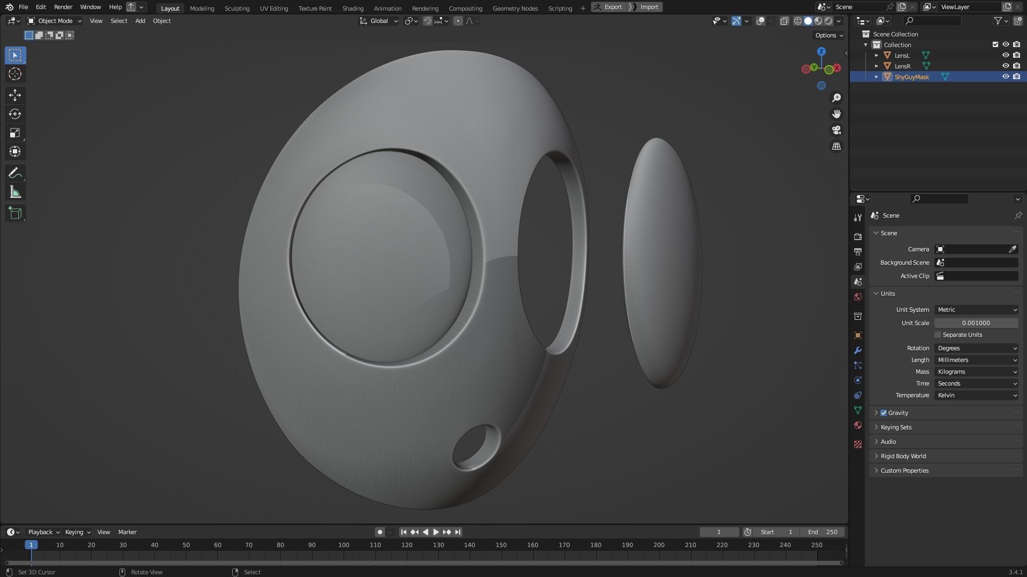Open the Object Mode dropdown

coord(54,21)
